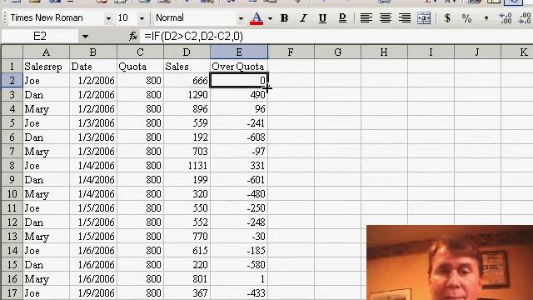
Task: Select the 1/9/2006 date cell
Action: tap(93, 292)
